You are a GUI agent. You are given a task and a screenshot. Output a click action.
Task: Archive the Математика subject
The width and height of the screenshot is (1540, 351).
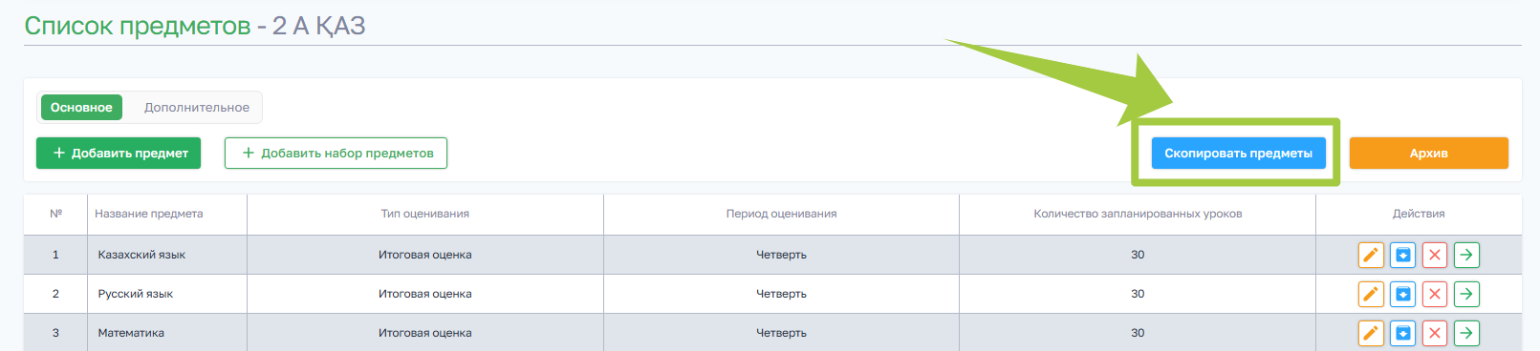(x=1402, y=333)
